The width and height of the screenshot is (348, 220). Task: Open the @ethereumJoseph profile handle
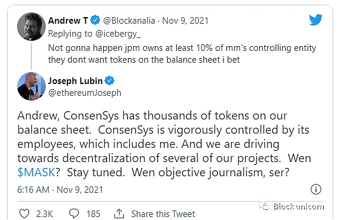(x=85, y=93)
